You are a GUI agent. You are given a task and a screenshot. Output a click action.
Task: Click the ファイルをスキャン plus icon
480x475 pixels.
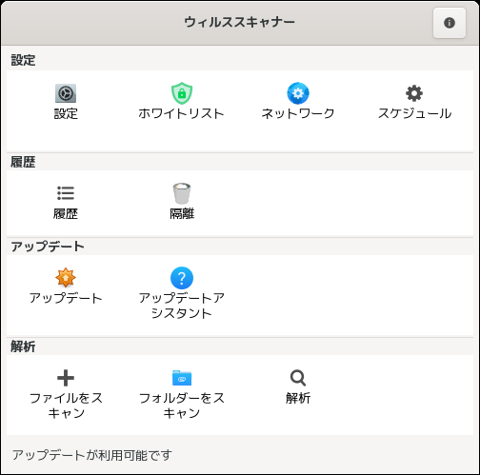pos(66,378)
